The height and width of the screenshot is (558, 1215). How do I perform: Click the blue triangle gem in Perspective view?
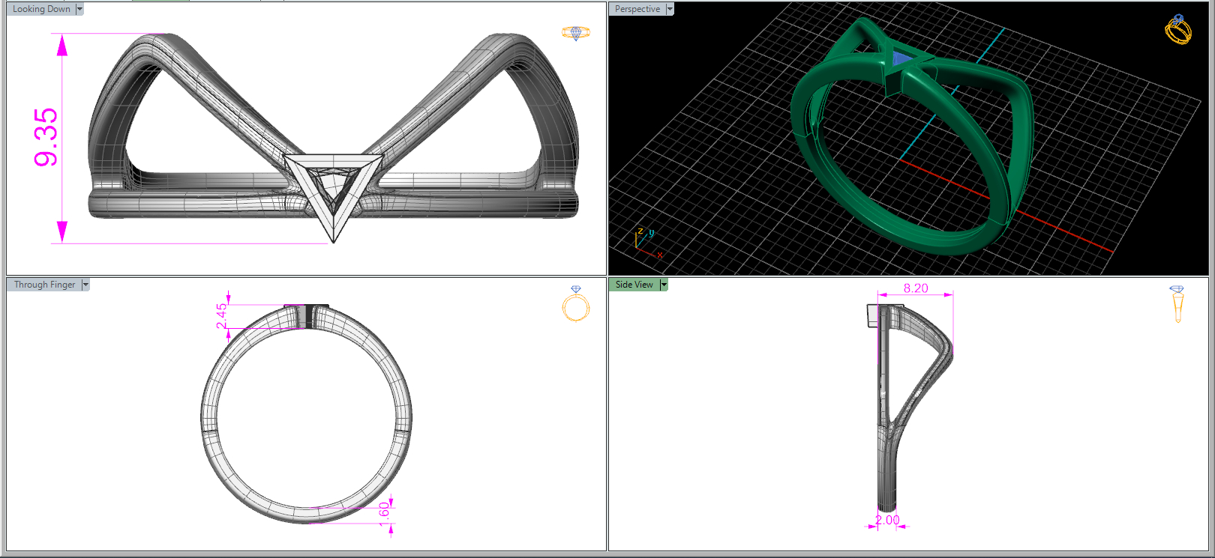902,58
